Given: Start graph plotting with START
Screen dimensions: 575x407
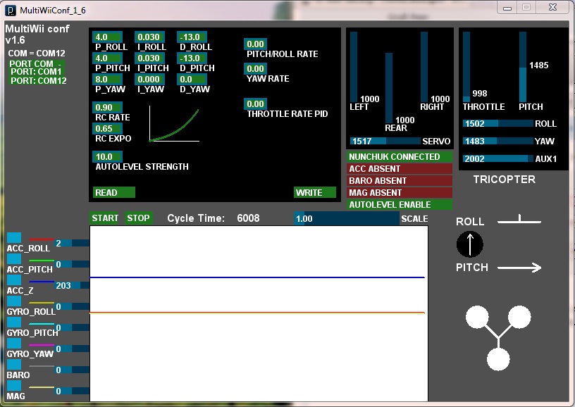Looking at the screenshot, I should tap(105, 218).
